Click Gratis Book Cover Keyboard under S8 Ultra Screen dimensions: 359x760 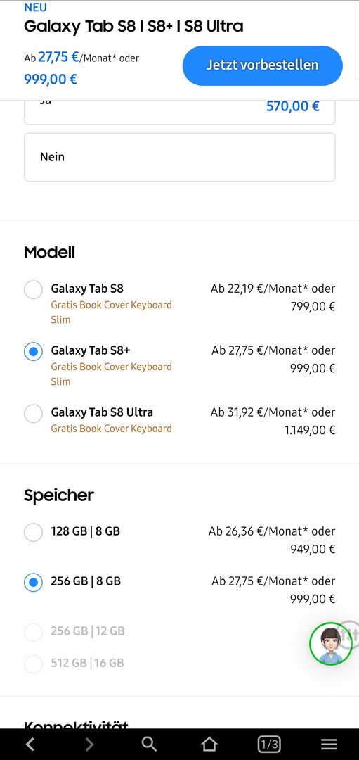(x=111, y=429)
